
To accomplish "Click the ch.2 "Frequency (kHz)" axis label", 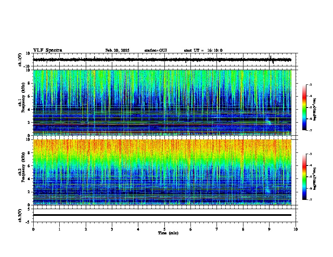I will click(x=23, y=167).
